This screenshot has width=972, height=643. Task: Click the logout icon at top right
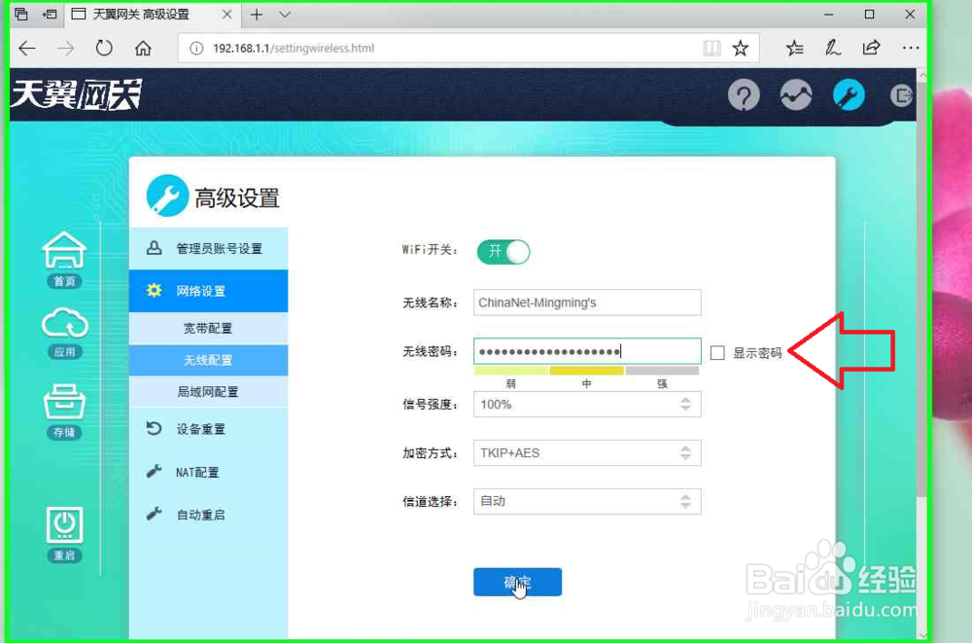click(901, 95)
